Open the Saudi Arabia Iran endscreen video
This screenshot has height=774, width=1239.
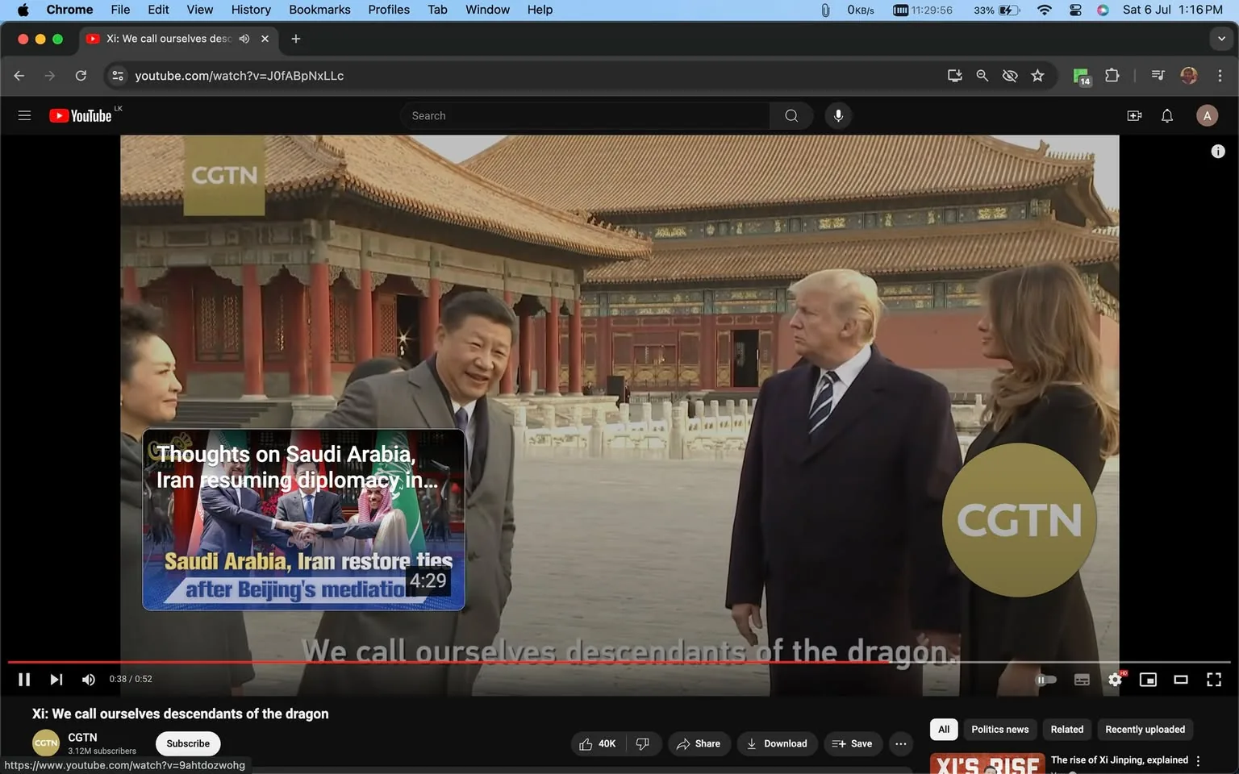coord(304,520)
